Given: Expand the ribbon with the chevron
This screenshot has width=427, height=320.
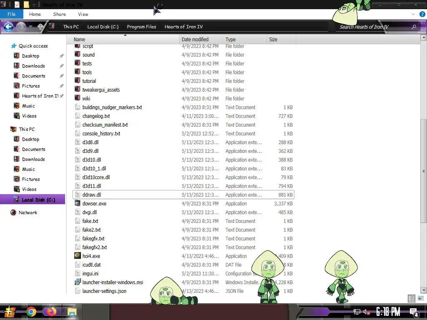Looking at the screenshot, I should click(x=413, y=14).
